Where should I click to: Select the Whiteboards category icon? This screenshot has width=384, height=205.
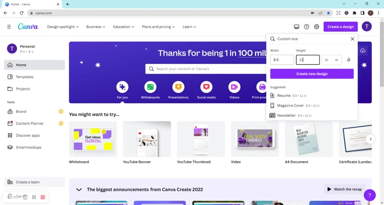150,87
